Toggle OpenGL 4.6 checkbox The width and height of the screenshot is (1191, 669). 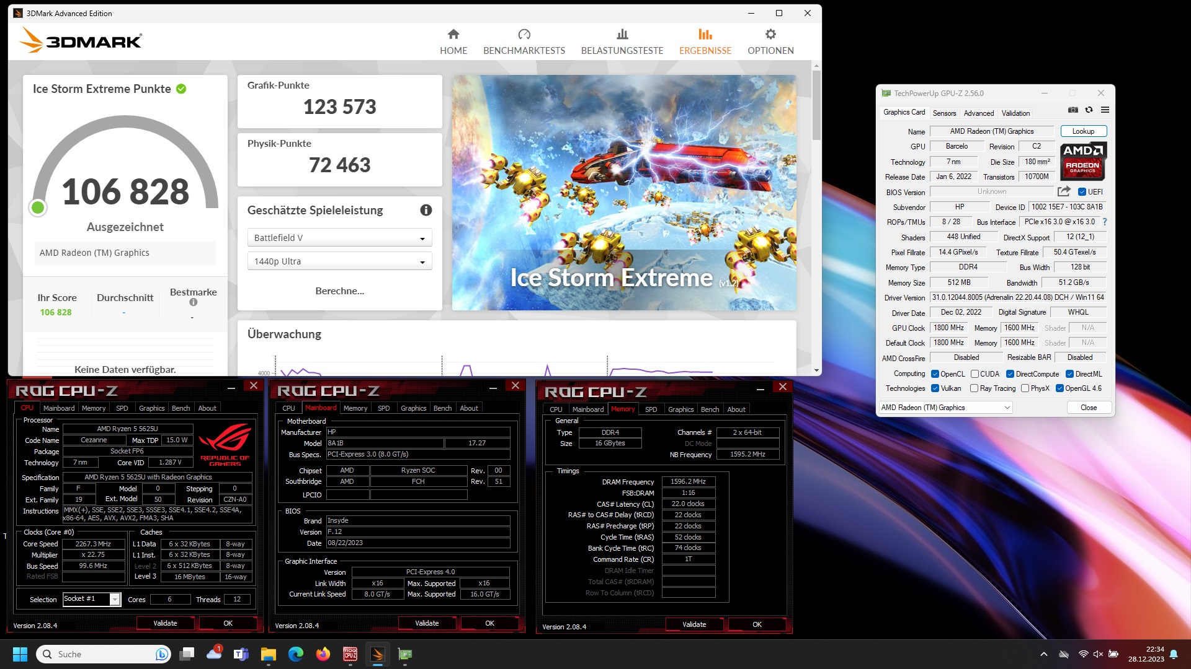(1059, 388)
